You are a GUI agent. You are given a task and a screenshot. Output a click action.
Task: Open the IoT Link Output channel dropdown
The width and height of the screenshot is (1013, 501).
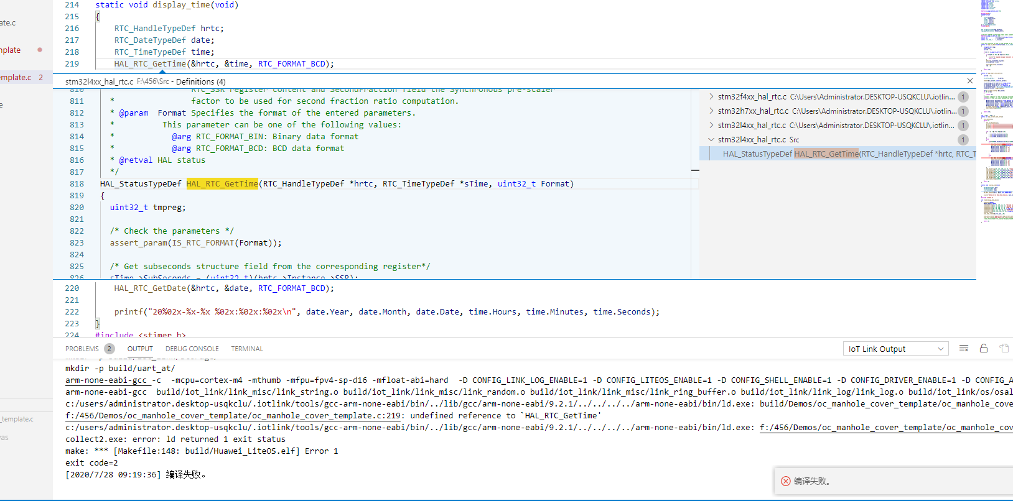tap(895, 349)
